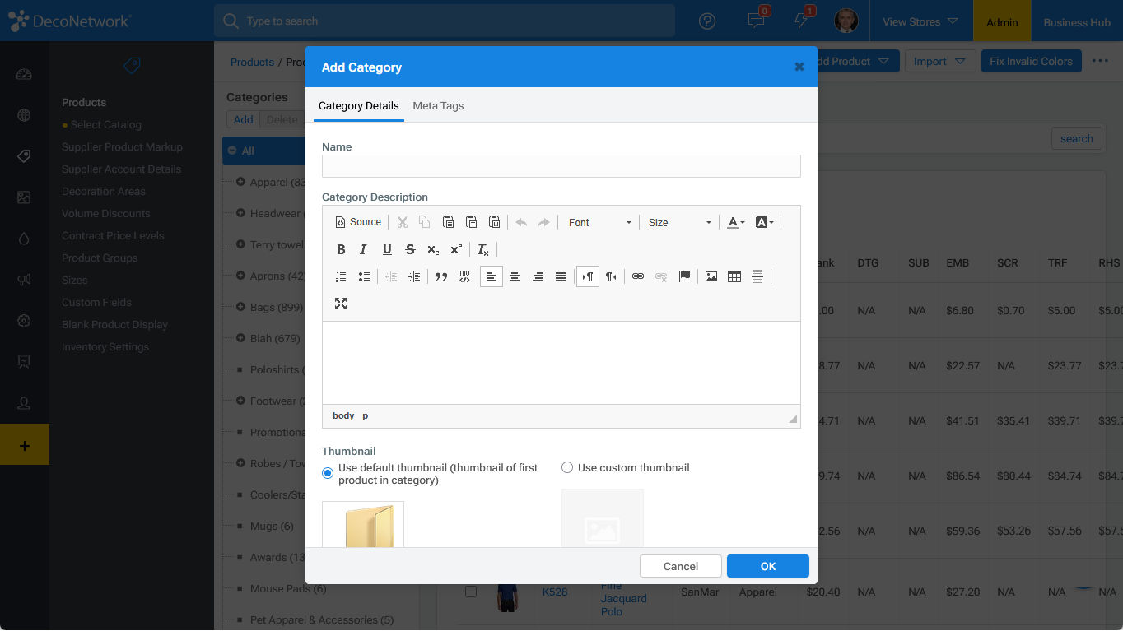Check the K528 product row checkbox
This screenshot has height=631, width=1123.
pos(471,592)
